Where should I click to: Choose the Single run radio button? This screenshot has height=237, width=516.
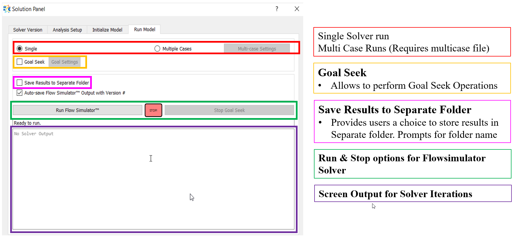(x=19, y=49)
